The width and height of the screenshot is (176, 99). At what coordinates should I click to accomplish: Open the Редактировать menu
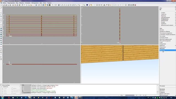[11, 3]
